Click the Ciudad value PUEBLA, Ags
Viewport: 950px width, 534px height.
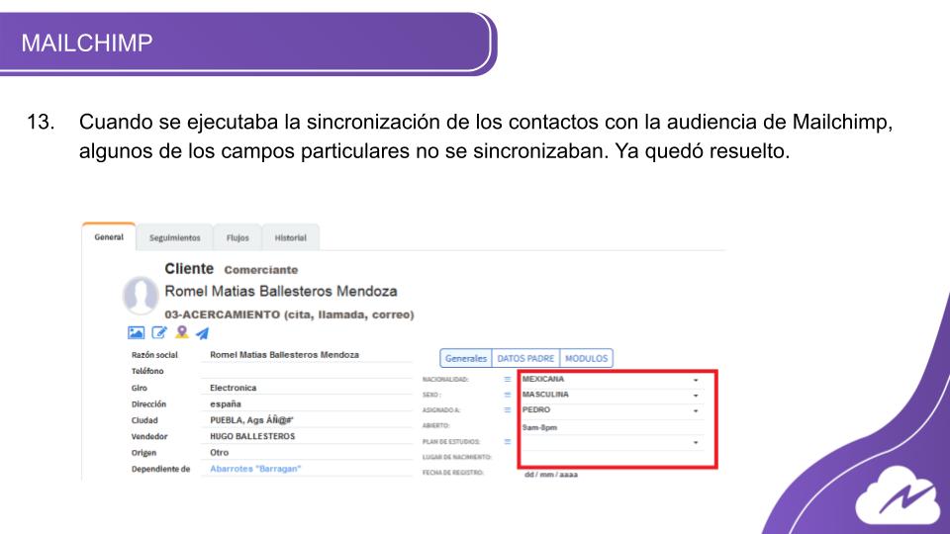coord(251,420)
